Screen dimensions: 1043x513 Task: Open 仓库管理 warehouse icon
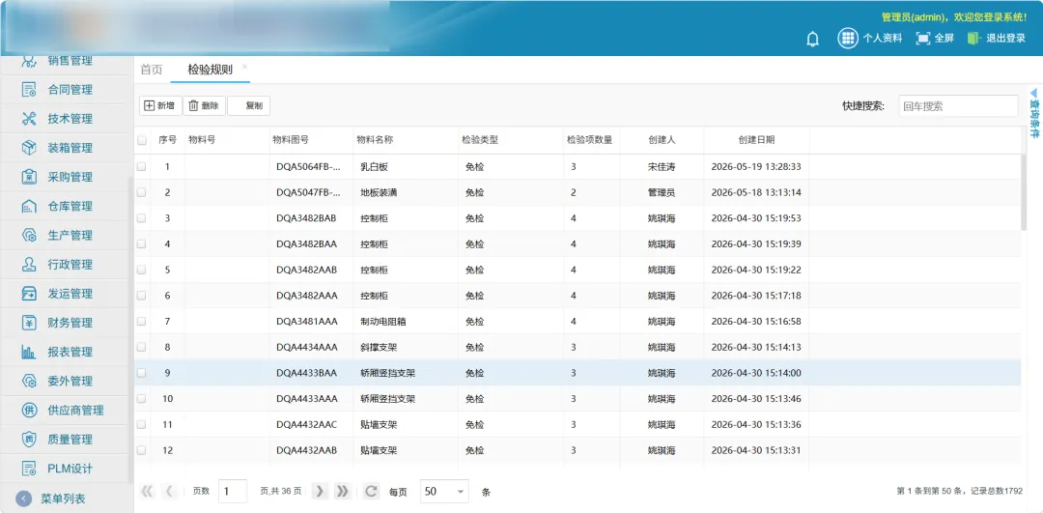pyautogui.click(x=29, y=207)
